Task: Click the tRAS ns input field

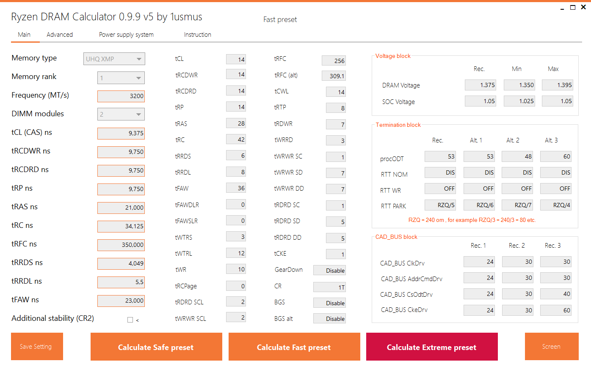Action: point(121,208)
